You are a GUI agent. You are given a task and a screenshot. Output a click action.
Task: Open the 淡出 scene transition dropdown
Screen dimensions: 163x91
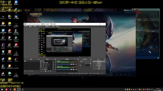(x=86, y=61)
